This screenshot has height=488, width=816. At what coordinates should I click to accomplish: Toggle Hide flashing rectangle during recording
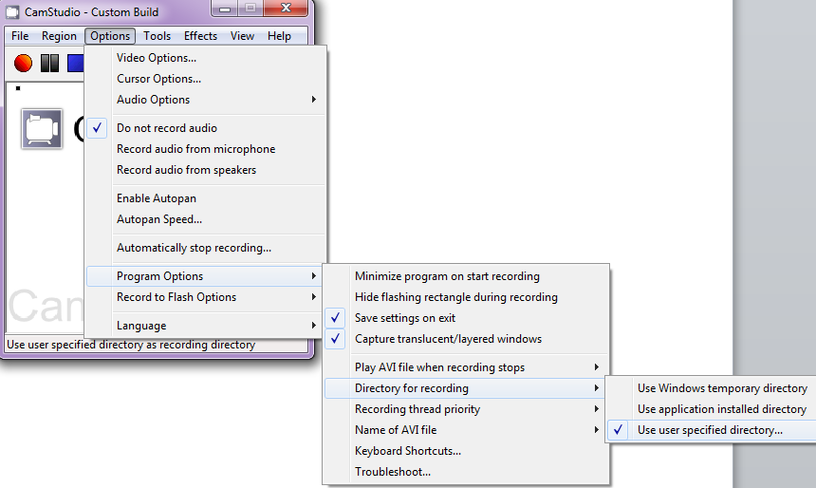point(466,297)
